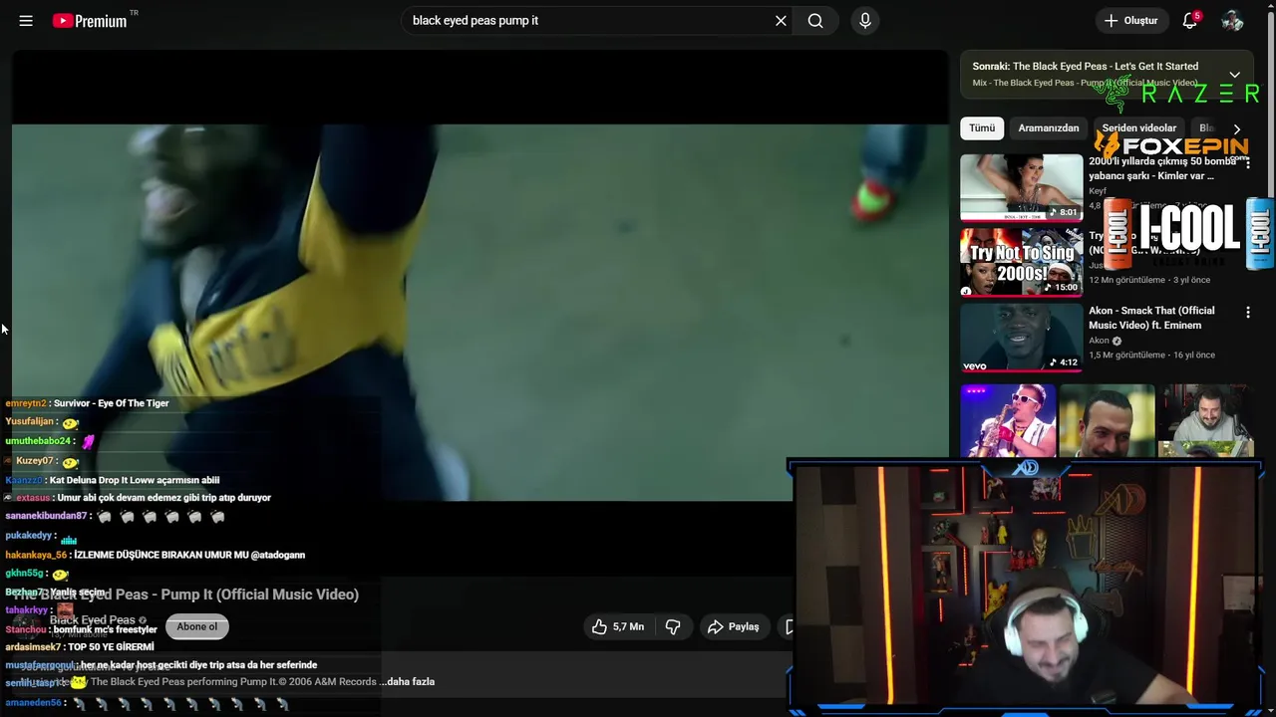The height and width of the screenshot is (717, 1276).
Task: Open options menu for Akon Smack That
Action: point(1247,313)
